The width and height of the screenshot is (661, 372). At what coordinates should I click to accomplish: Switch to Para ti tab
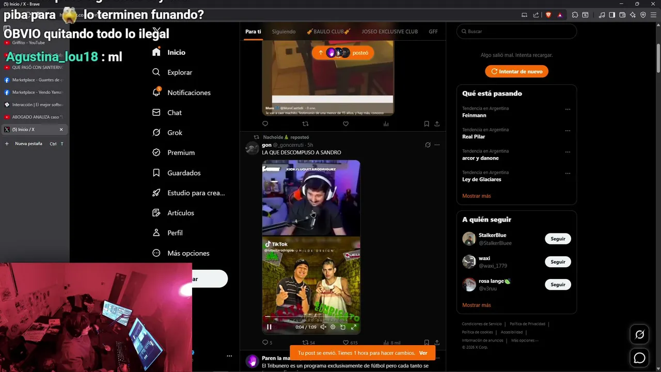253,32
